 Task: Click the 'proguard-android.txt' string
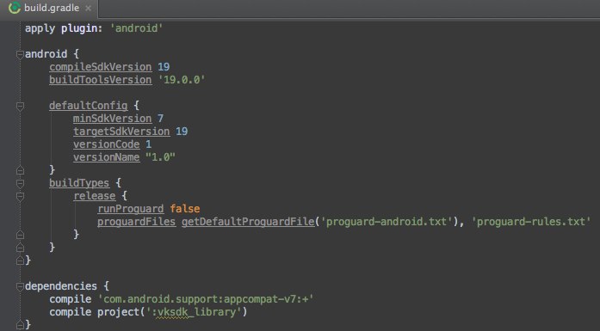(x=387, y=222)
